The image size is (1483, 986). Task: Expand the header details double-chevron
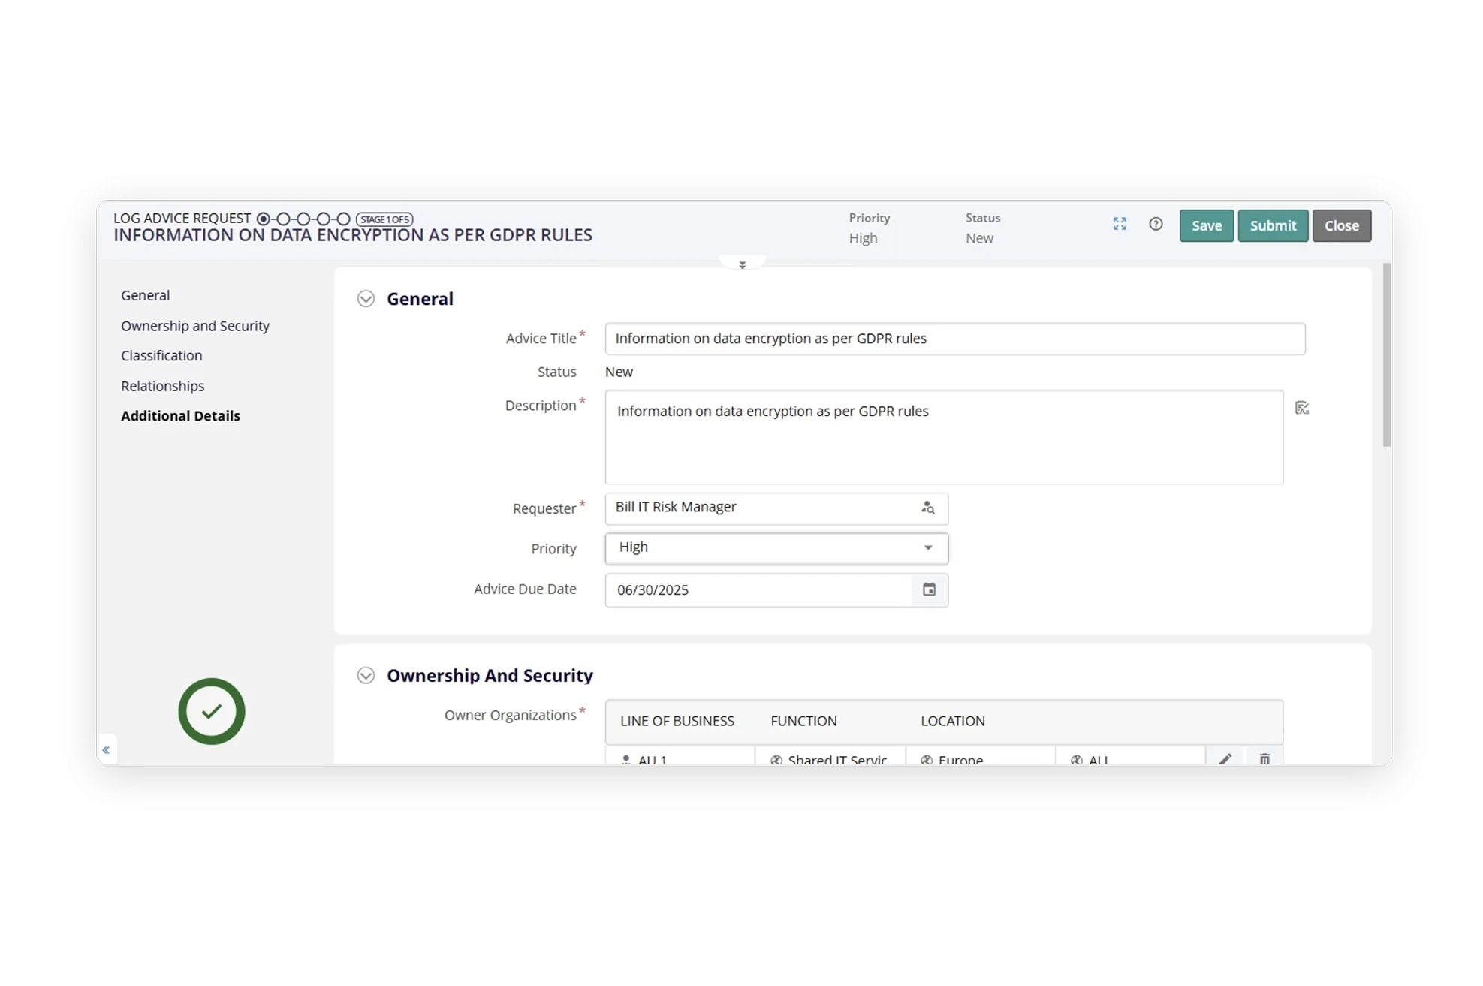point(742,264)
